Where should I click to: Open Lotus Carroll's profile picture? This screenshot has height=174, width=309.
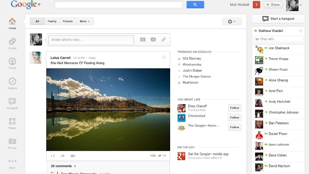36,58
